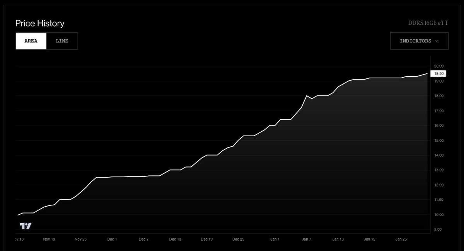
Task: Click the 15.00 price axis label
Action: coord(439,141)
